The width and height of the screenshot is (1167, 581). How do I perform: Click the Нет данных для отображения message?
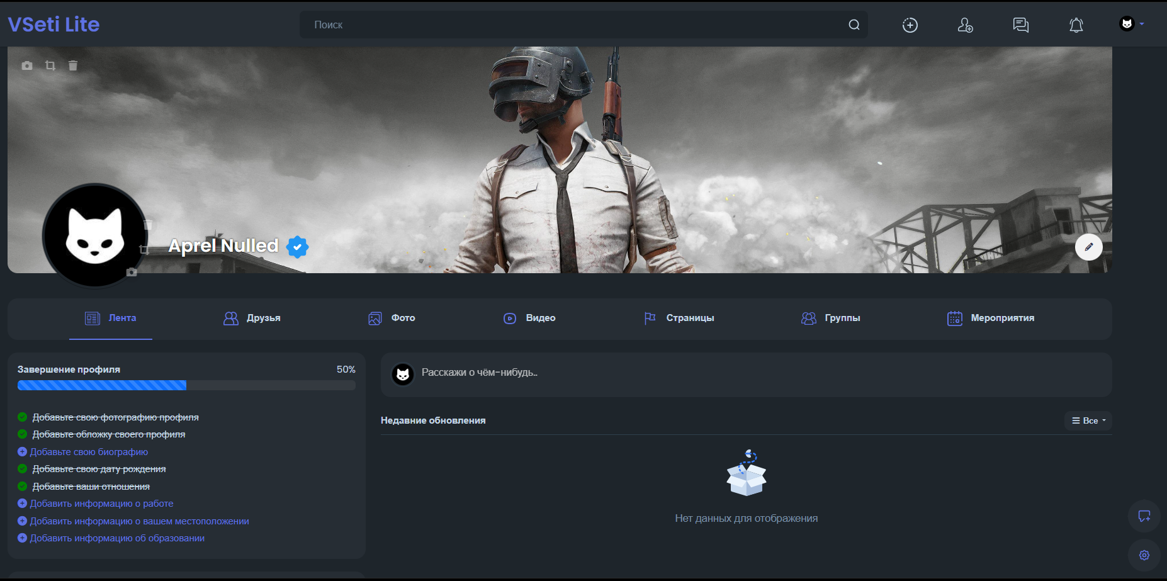pyautogui.click(x=747, y=519)
